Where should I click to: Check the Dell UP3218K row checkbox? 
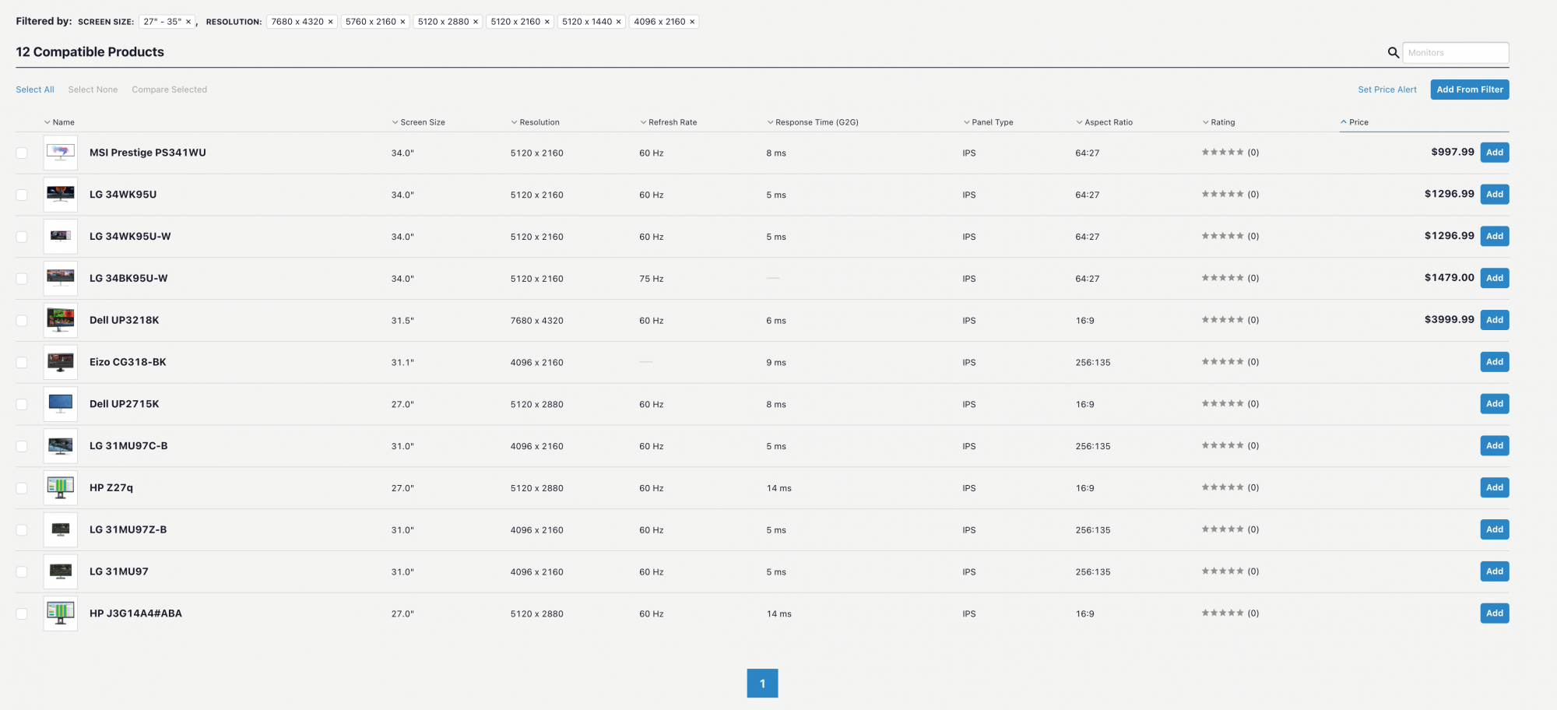pyautogui.click(x=22, y=321)
